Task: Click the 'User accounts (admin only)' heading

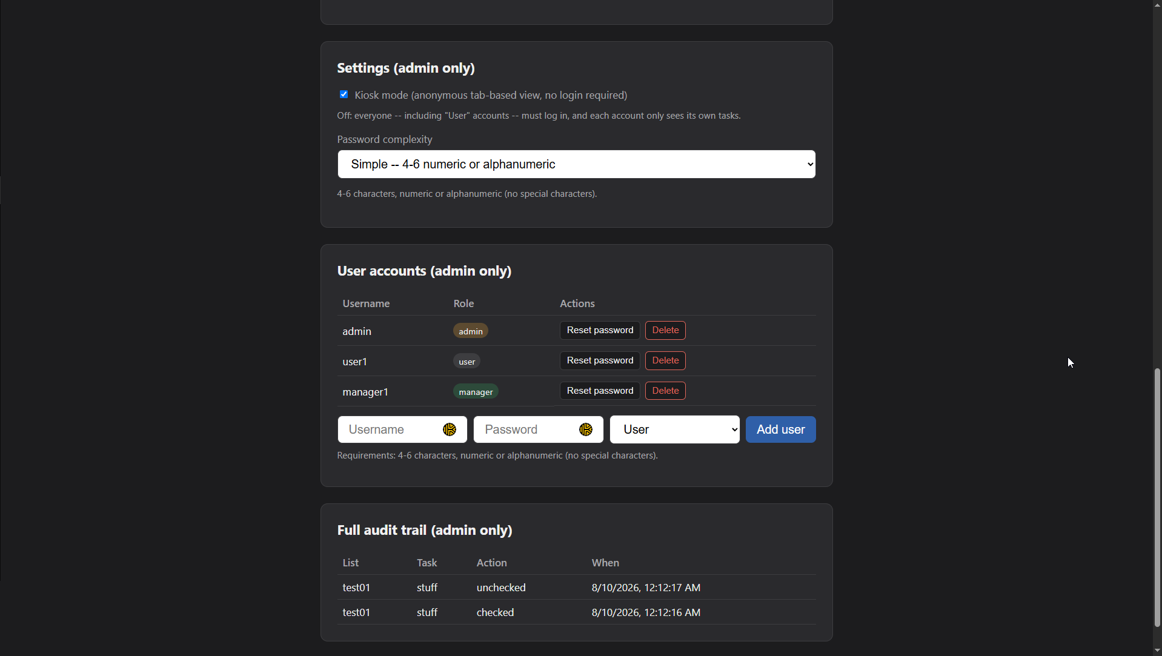Action: point(424,271)
